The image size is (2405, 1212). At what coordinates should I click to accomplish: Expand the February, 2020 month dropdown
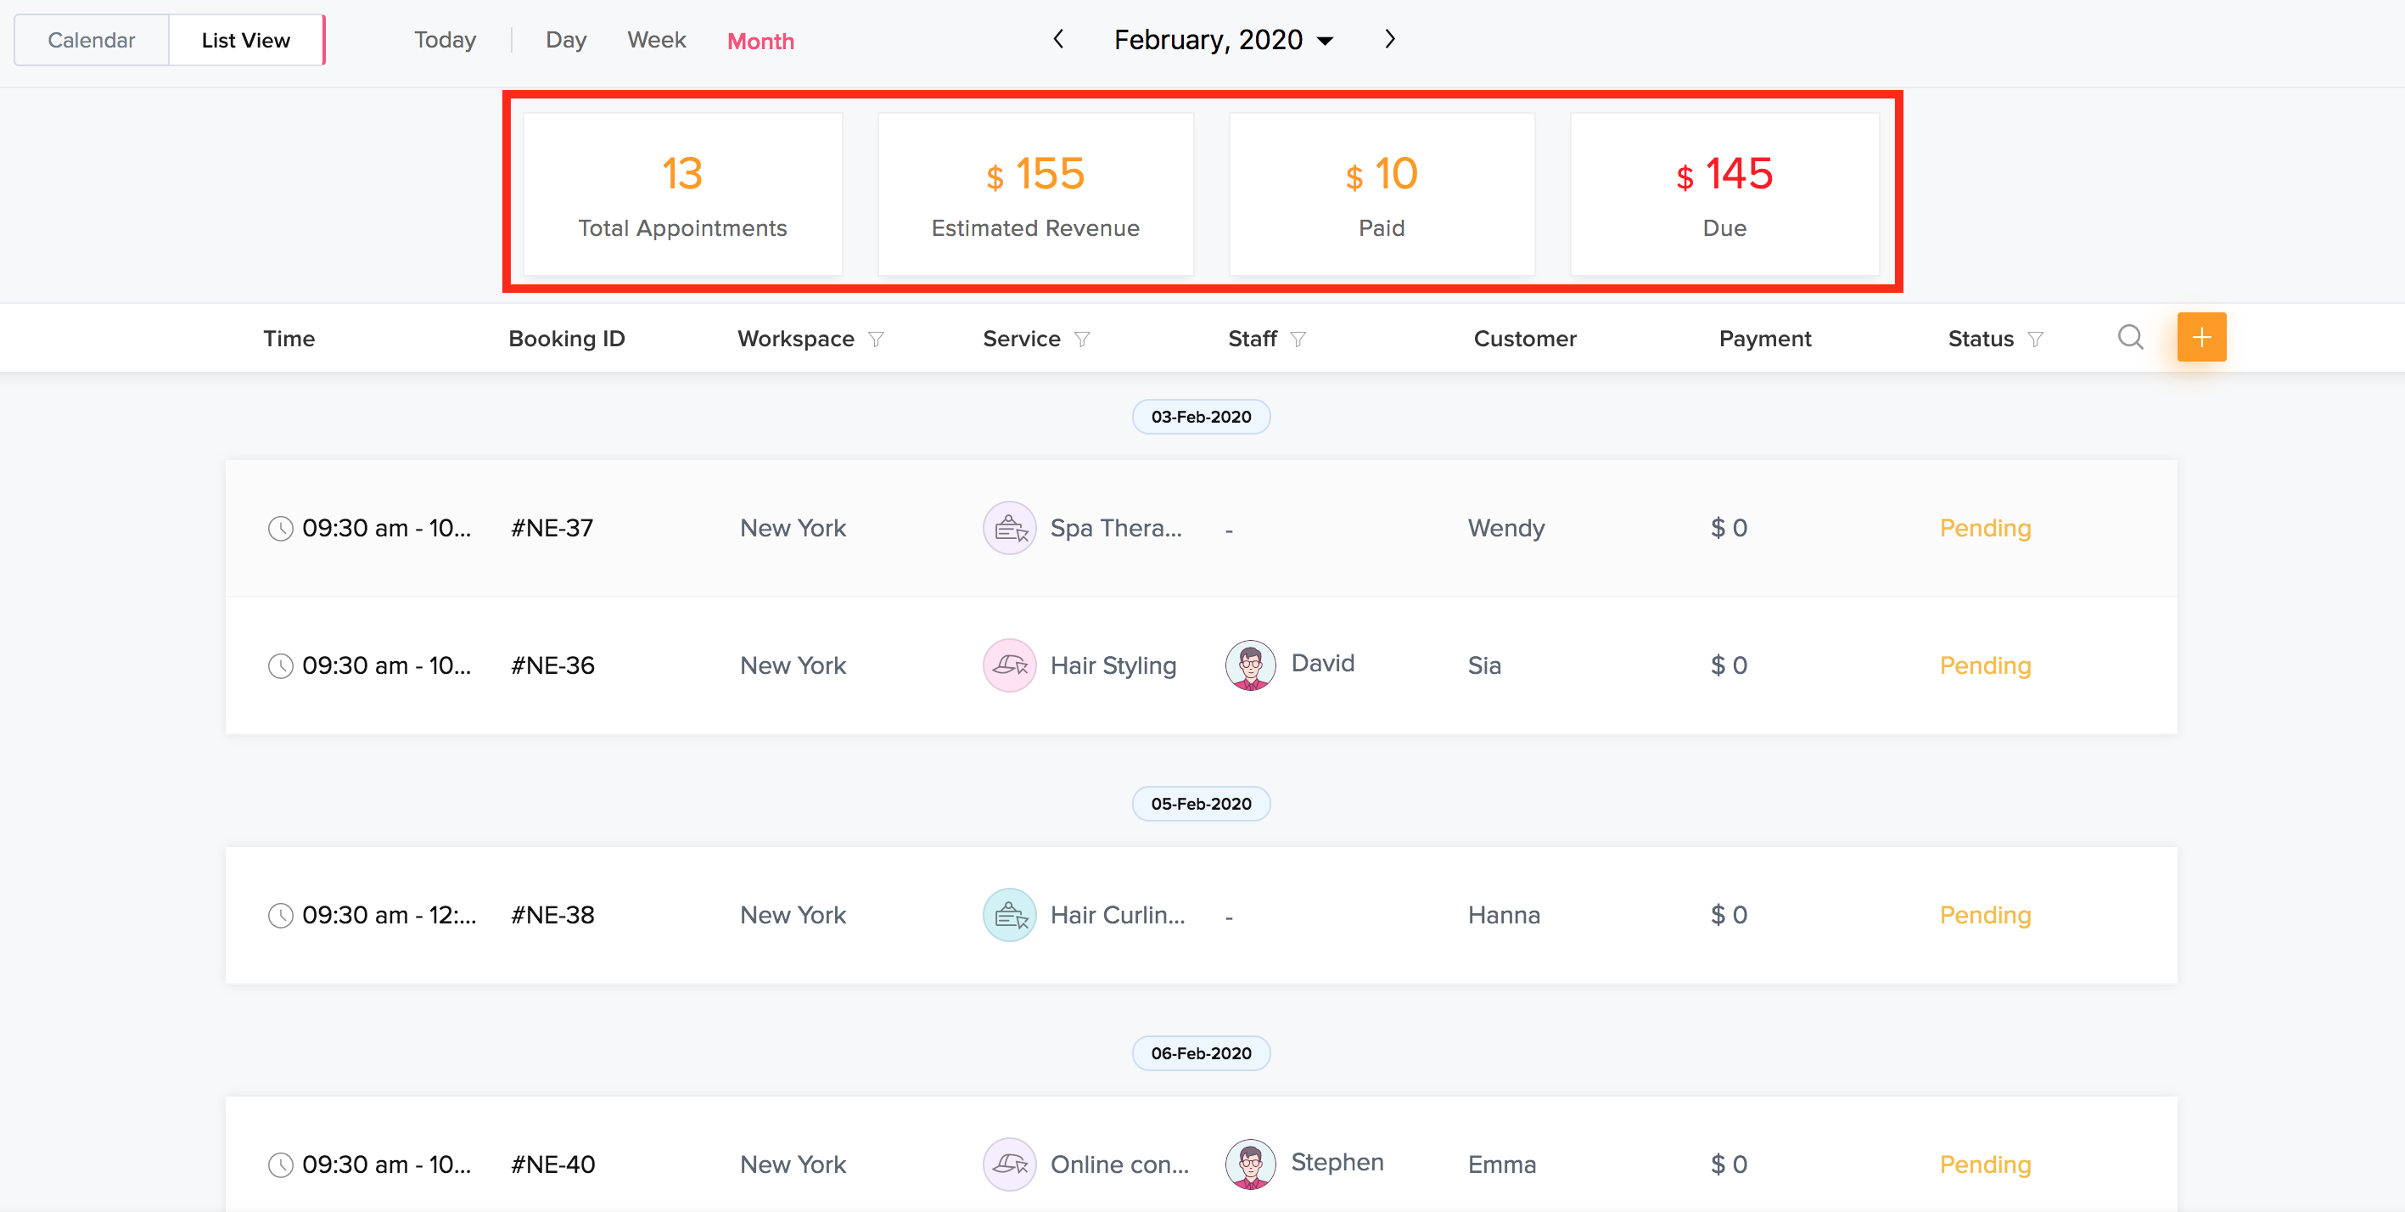[x=1223, y=40]
